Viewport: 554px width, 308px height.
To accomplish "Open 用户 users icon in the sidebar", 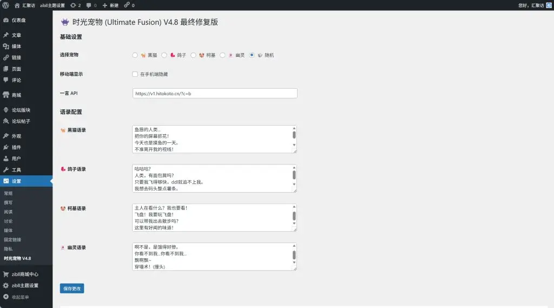I will [6, 159].
